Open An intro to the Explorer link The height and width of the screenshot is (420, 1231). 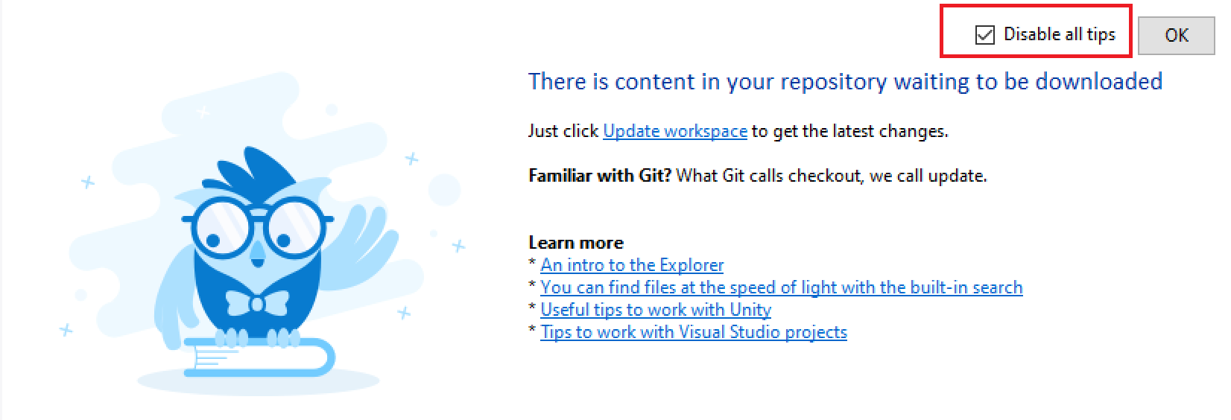(632, 265)
